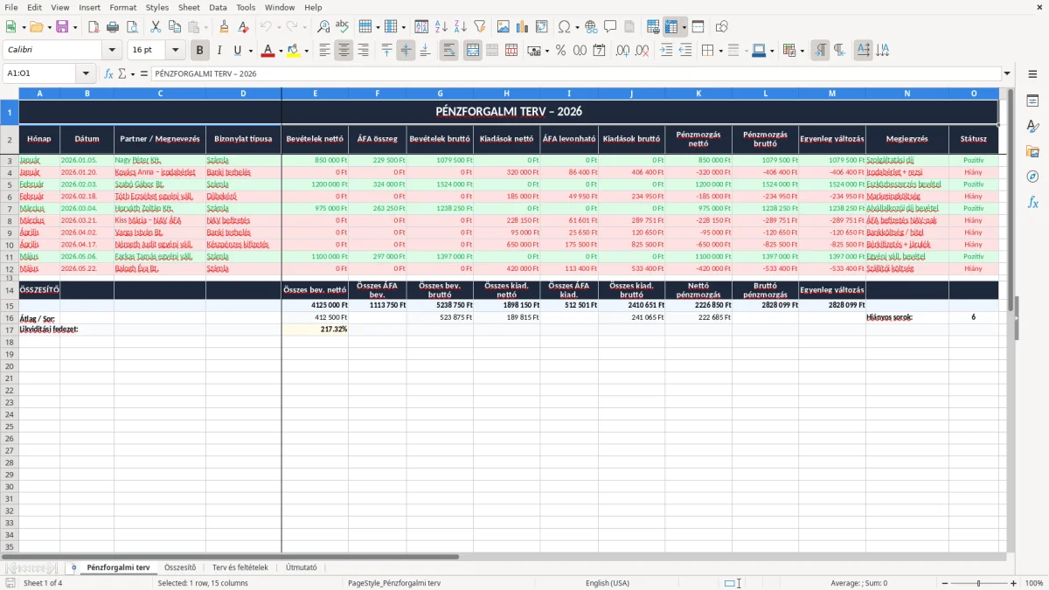Cut the selected cells
The width and height of the screenshot is (1049, 590).
(156, 27)
